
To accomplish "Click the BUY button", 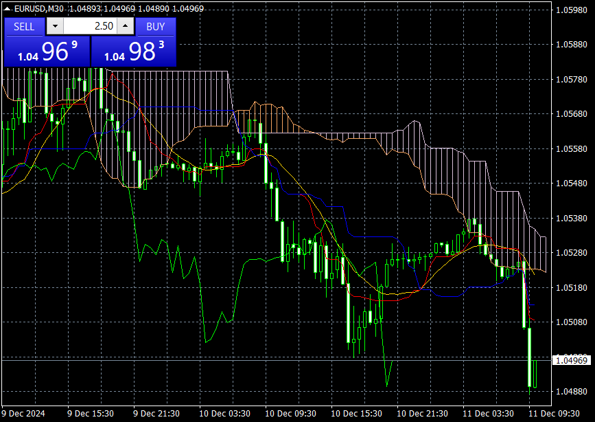I will [156, 27].
